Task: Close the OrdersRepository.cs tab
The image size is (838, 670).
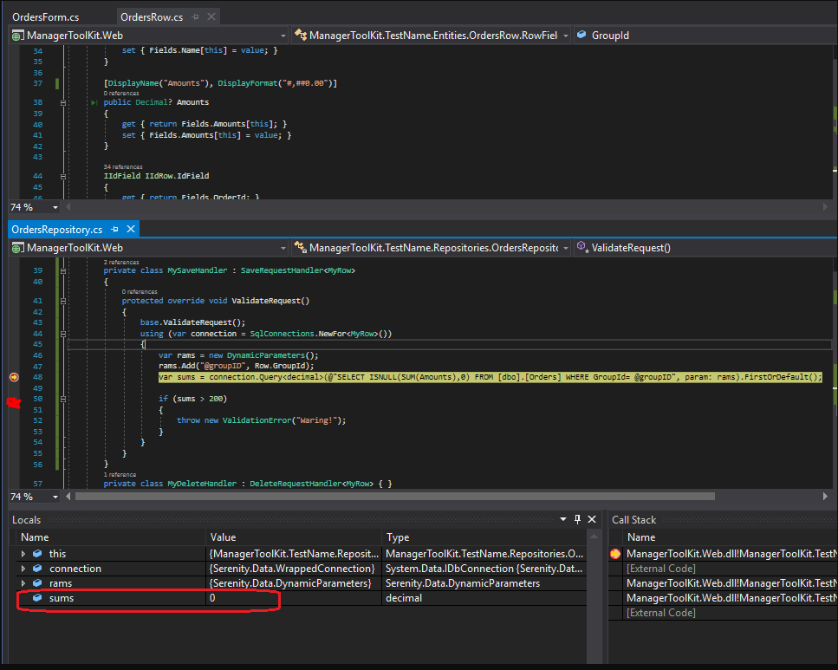Action: click(130, 229)
